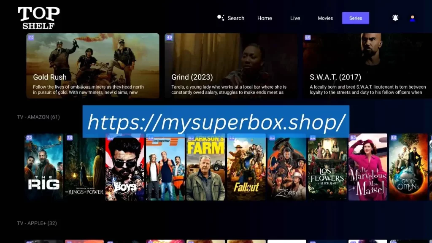The height and width of the screenshot is (243, 432).
Task: Open the Gold Rush featured card
Action: (93, 66)
